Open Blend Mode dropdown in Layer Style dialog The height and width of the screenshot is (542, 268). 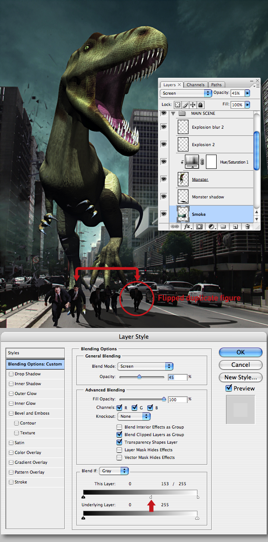(145, 366)
